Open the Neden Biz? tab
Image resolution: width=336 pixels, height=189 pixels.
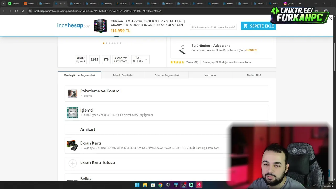254,75
